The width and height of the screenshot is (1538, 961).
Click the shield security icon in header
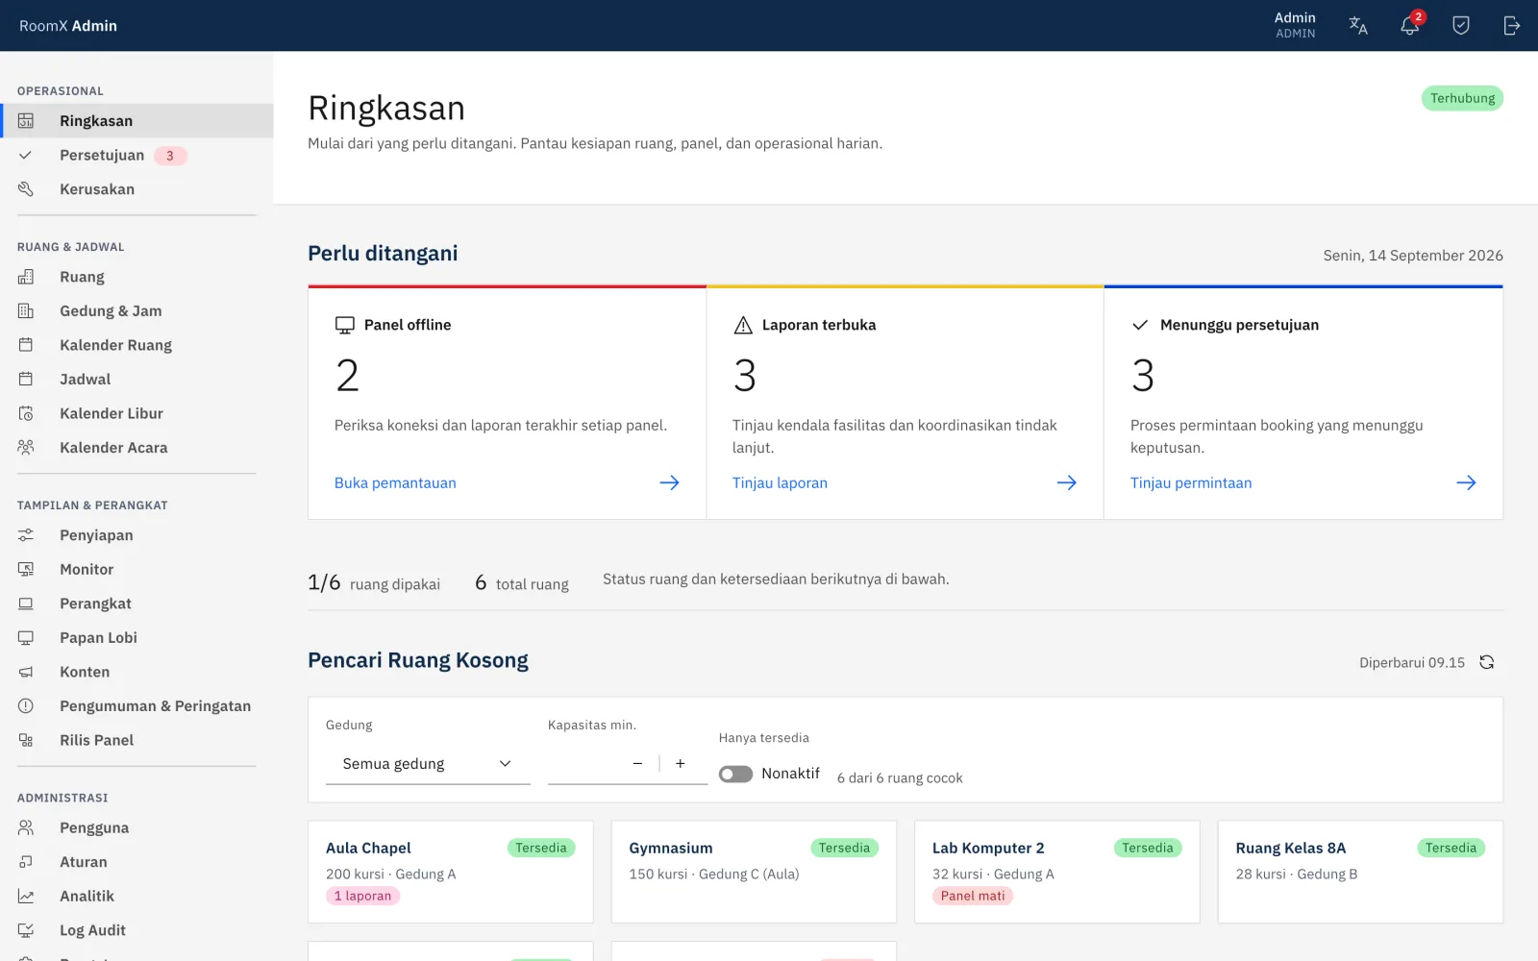coord(1461,26)
